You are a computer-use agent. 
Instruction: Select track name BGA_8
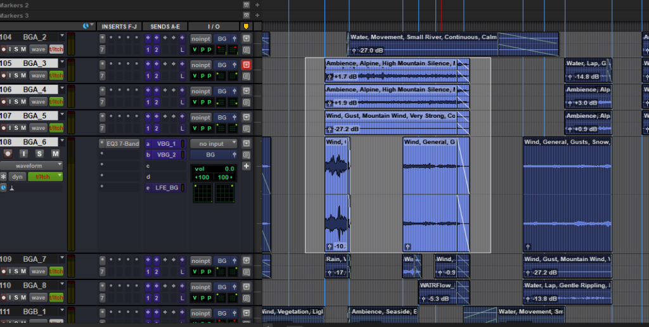click(35, 285)
